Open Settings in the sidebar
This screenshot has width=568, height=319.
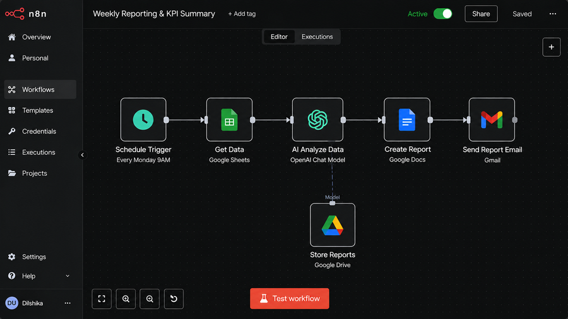(40, 257)
